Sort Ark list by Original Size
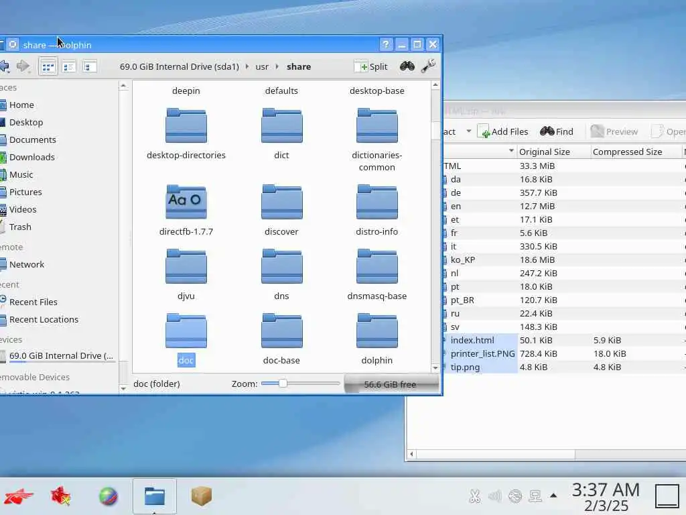This screenshot has height=515, width=686. pyautogui.click(x=553, y=152)
